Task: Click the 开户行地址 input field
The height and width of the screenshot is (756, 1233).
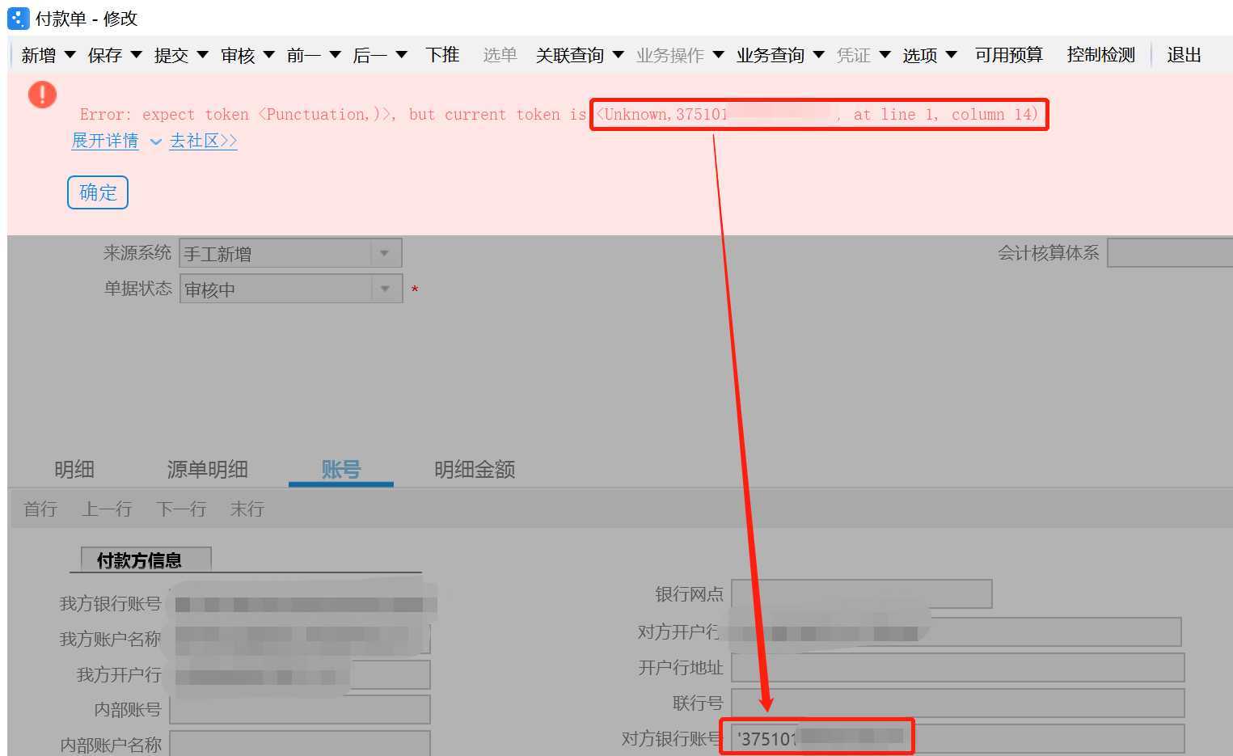Action: pos(958,667)
